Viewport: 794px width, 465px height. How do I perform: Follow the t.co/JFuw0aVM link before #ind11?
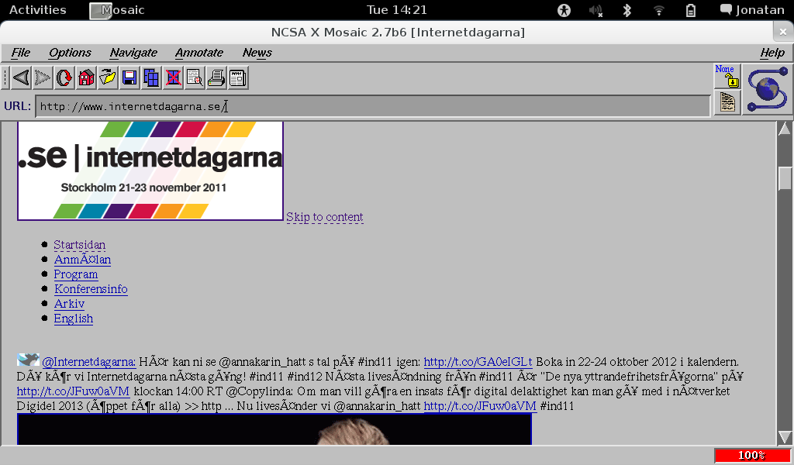[x=480, y=406]
